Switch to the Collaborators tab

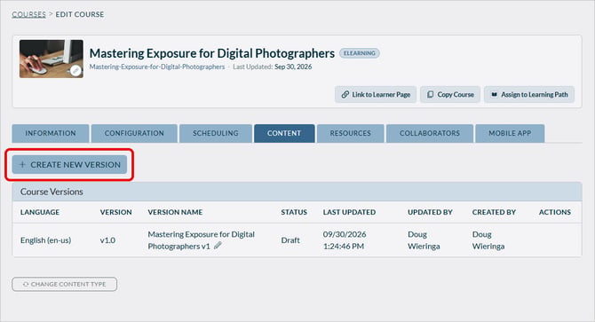[430, 133]
